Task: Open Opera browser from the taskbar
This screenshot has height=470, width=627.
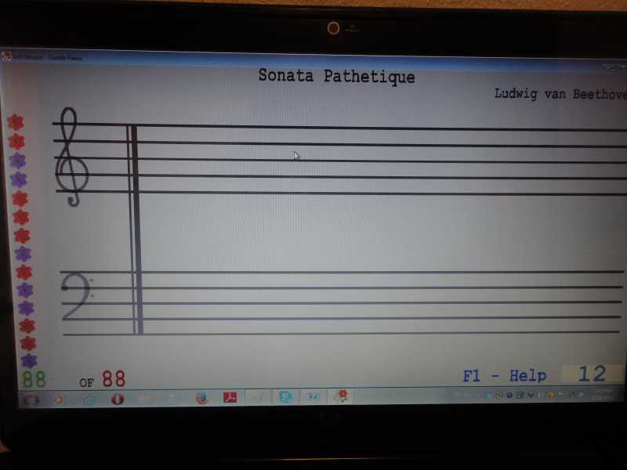Action: [x=117, y=399]
